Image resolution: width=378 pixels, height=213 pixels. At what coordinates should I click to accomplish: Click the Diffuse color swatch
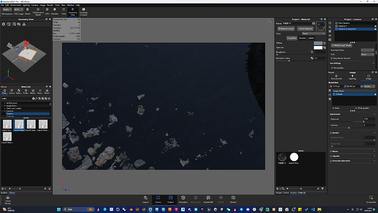tap(318, 43)
